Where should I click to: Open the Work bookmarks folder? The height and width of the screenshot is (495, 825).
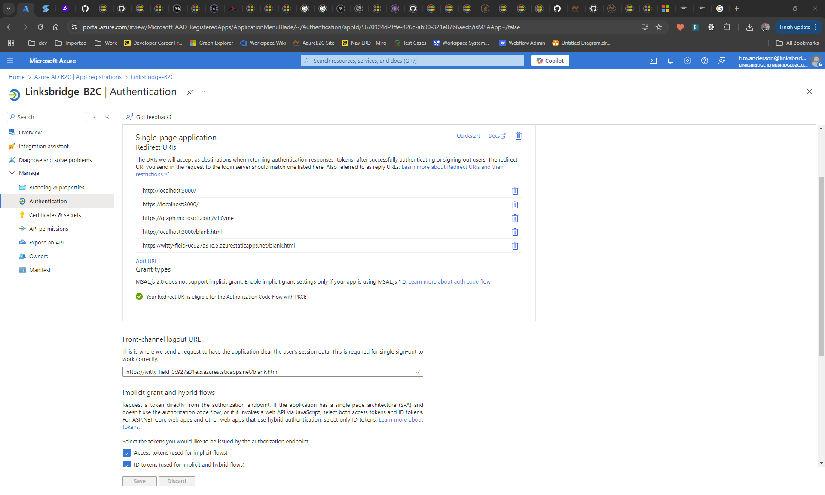click(106, 43)
